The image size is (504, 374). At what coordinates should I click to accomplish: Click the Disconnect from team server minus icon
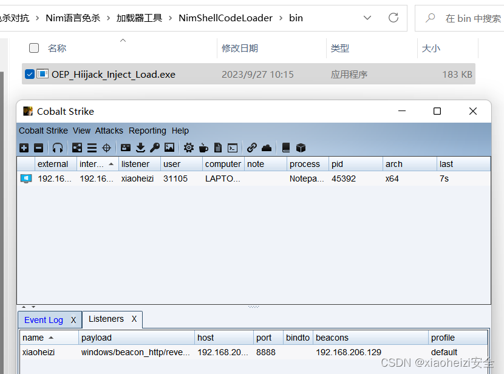(x=39, y=148)
